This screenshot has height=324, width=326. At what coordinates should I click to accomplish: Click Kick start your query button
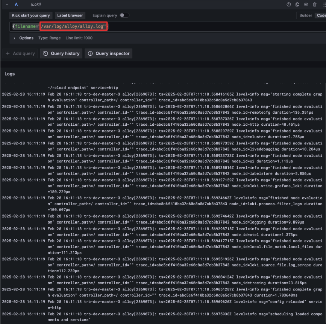pos(31,15)
